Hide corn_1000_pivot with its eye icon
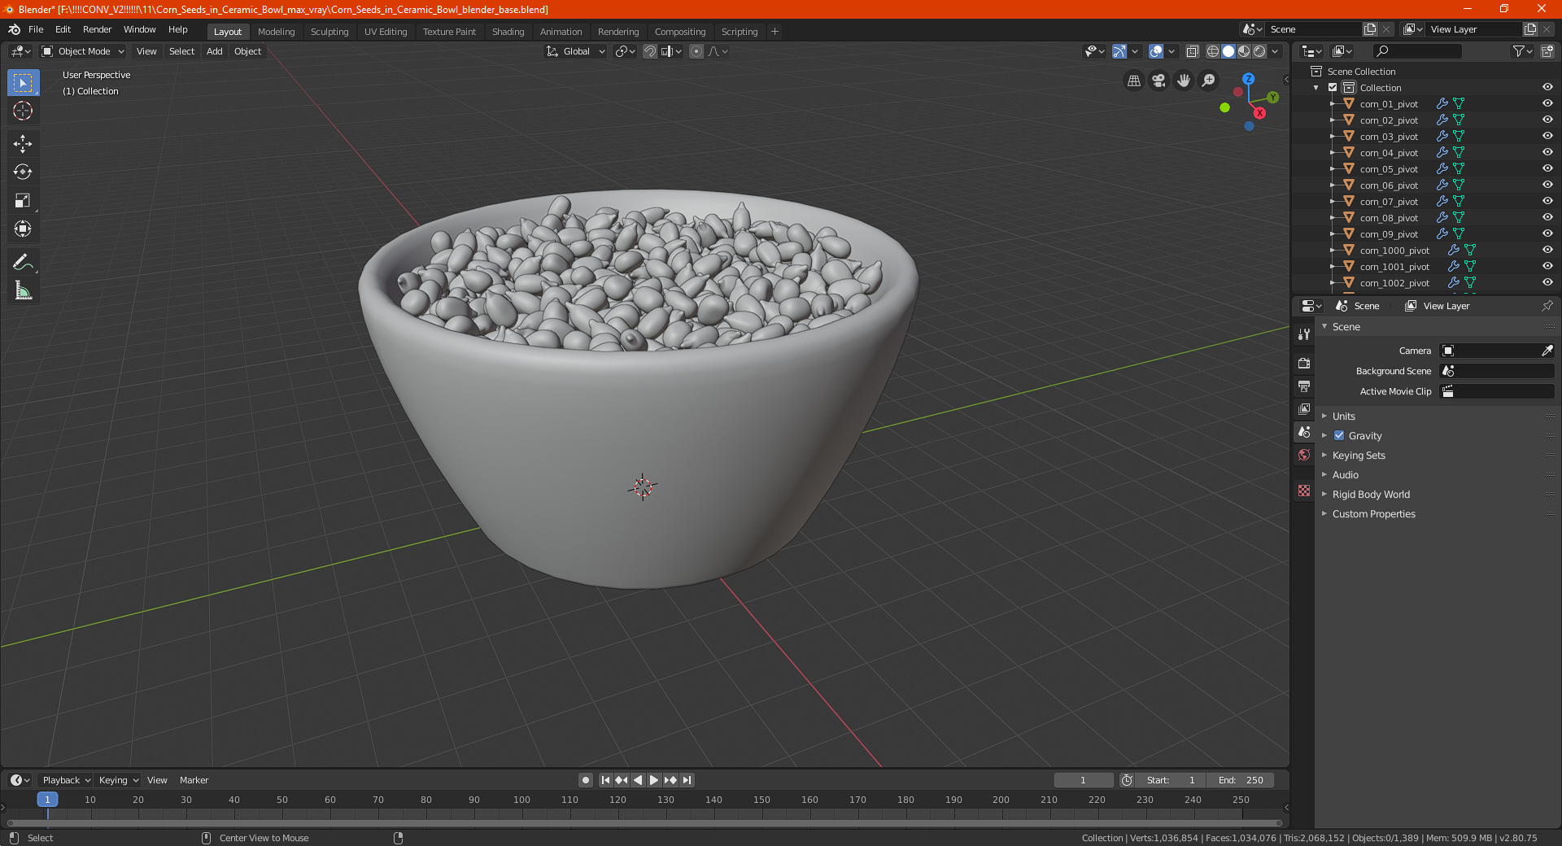The image size is (1562, 846). (x=1547, y=250)
